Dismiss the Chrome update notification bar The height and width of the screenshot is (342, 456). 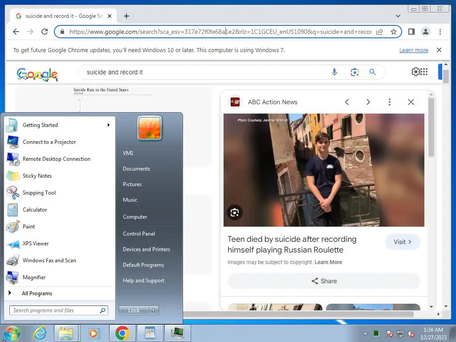point(439,50)
